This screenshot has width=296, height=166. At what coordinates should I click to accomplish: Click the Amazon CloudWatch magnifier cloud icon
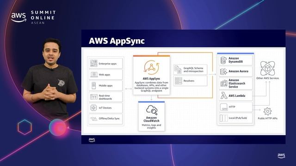tap(152, 110)
